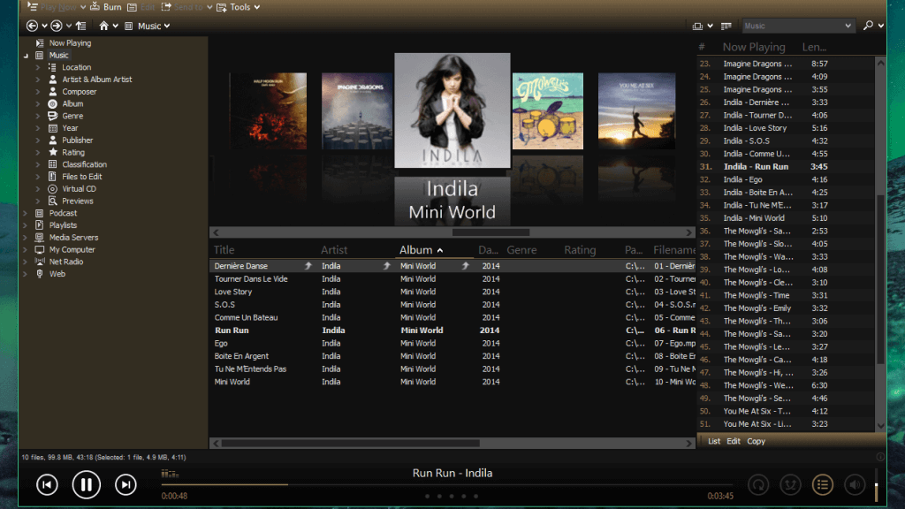Click the Virtual CD icon
905x509 pixels.
point(52,189)
